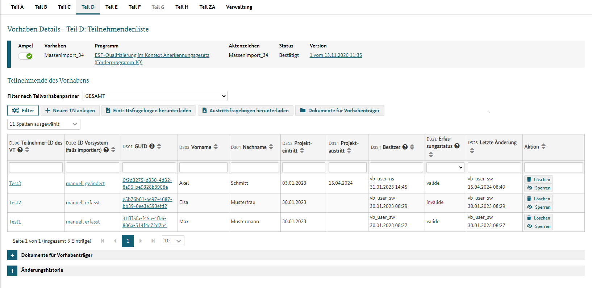Sort the Aktion column
Image resolution: width=592 pixels, height=288 pixels.
543,146
